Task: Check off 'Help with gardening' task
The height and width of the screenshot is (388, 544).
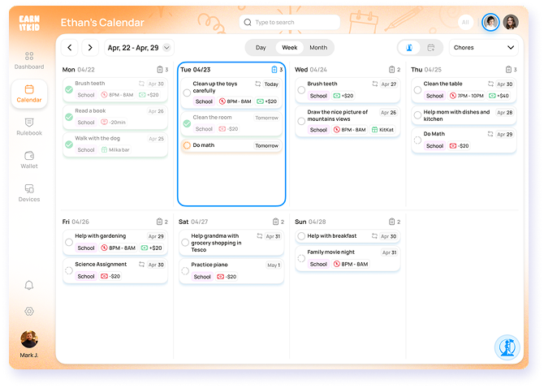Action: (69, 242)
